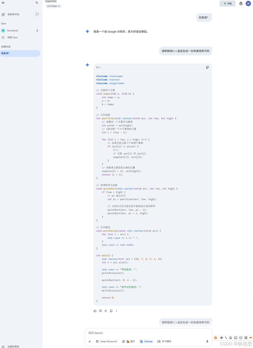
Task: Click the first 请帮我用C++语言生成一份快速排序代码 message
Action: tap(185, 51)
